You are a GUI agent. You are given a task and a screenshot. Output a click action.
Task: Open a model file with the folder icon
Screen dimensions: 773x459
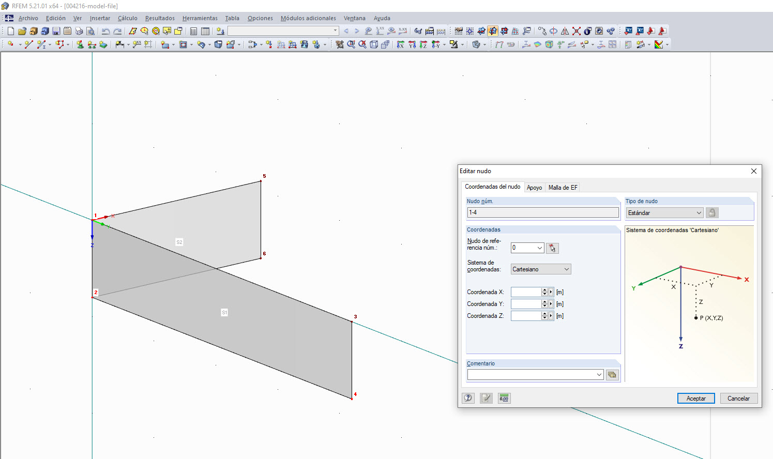[x=22, y=31]
